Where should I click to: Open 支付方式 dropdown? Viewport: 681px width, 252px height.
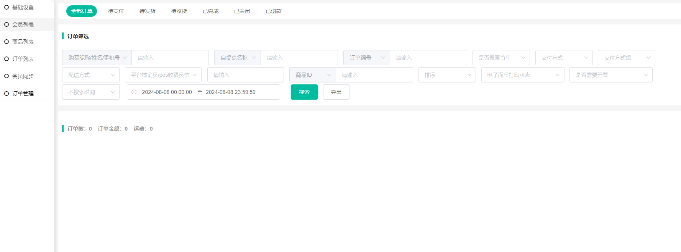click(564, 58)
